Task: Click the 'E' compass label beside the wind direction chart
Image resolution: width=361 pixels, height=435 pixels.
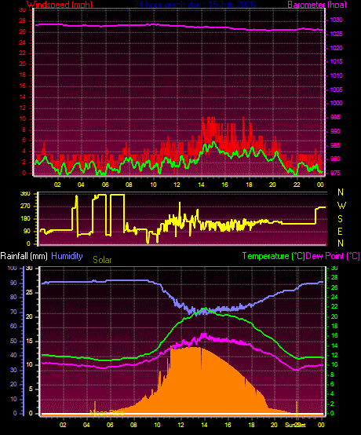Action: click(340, 231)
